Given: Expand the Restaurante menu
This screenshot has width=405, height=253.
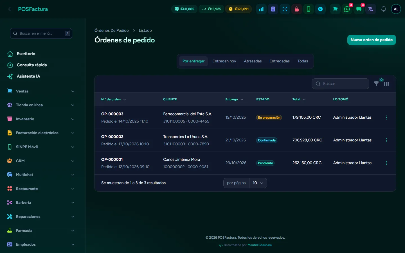Looking at the screenshot, I should 41,189.
